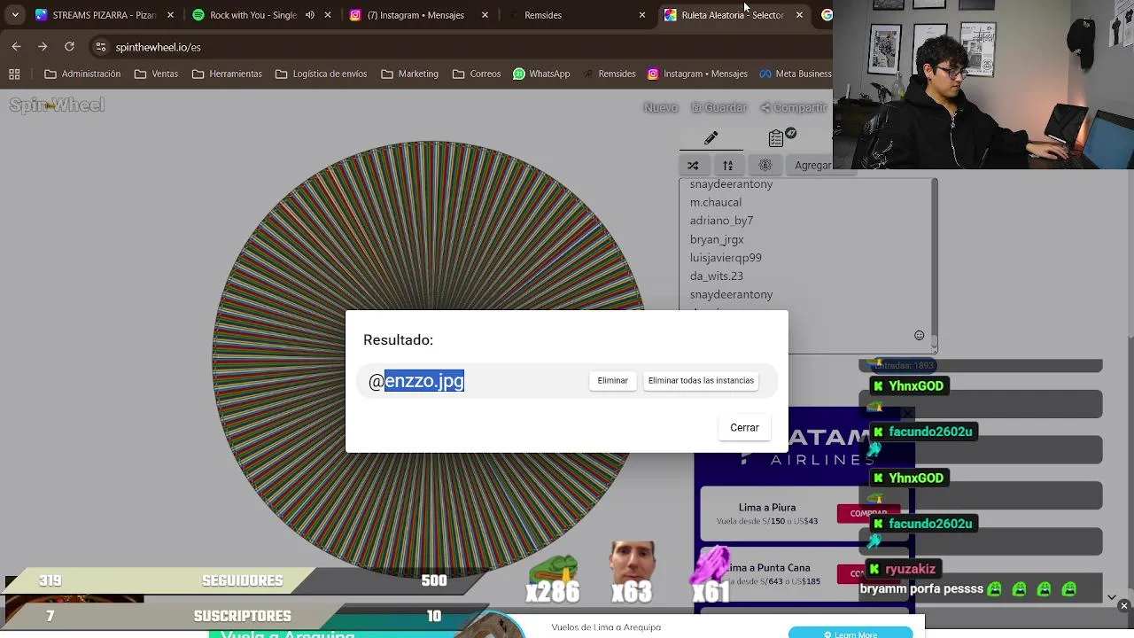The image size is (1134, 638).
Task: Select entry luisjavierqp99 in the list
Action: coord(726,258)
